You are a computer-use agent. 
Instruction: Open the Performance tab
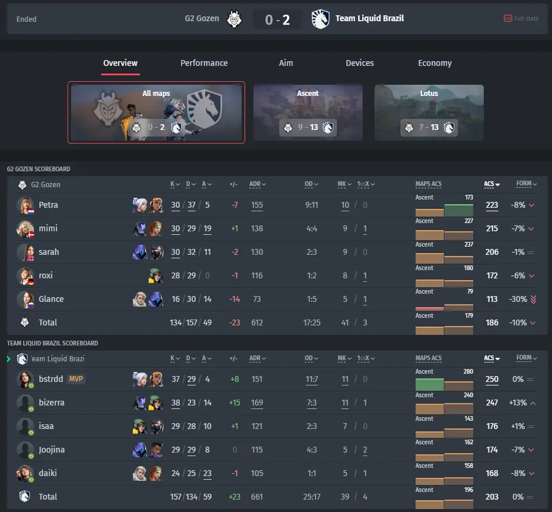coord(204,63)
